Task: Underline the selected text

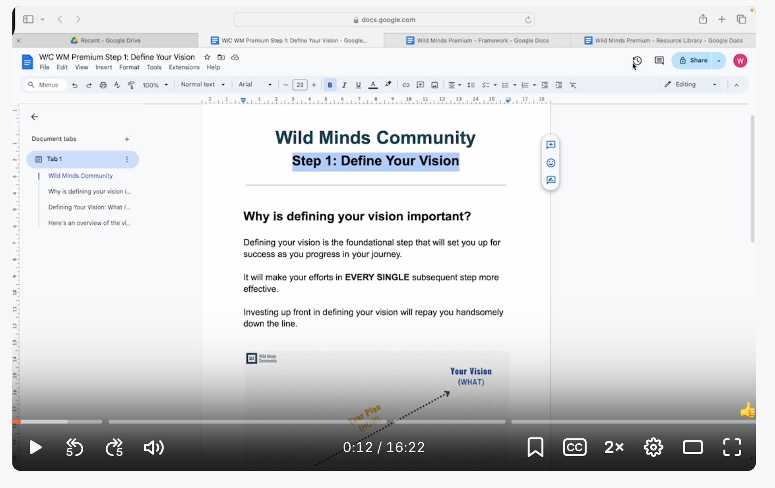Action: tap(358, 85)
